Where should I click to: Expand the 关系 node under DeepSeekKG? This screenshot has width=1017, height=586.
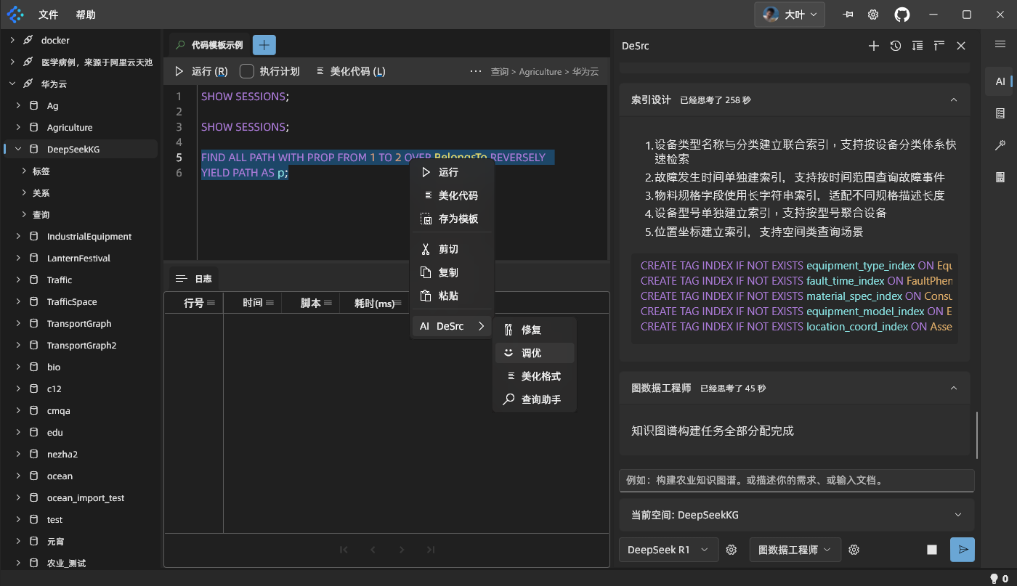click(24, 193)
